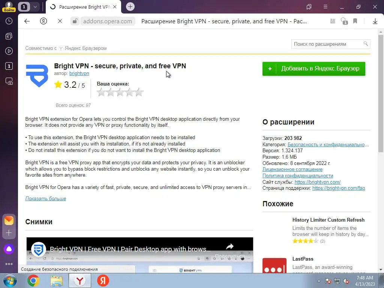
Task: Click the page vertical scrollbar thumb
Action: (381, 93)
